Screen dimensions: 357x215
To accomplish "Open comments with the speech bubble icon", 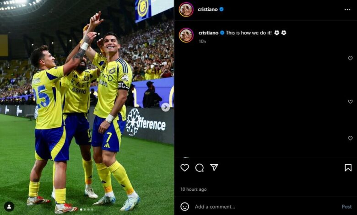I will 200,168.
